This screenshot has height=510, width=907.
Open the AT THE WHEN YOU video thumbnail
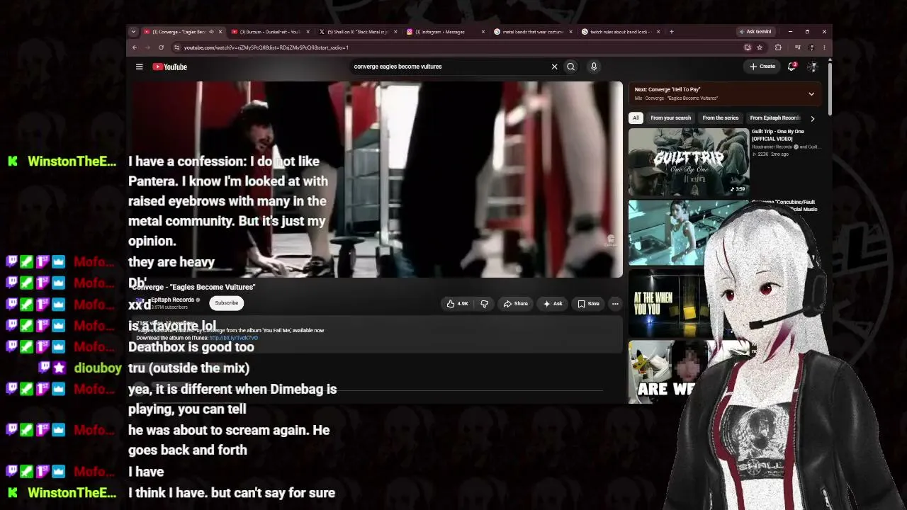[x=666, y=303]
